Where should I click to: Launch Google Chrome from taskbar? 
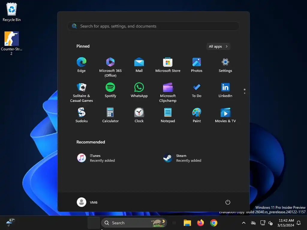pos(213,223)
